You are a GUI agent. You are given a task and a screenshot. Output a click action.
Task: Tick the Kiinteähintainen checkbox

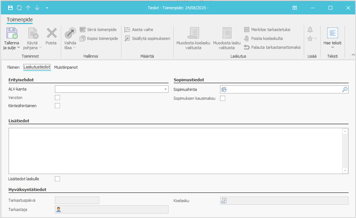pyautogui.click(x=57, y=106)
